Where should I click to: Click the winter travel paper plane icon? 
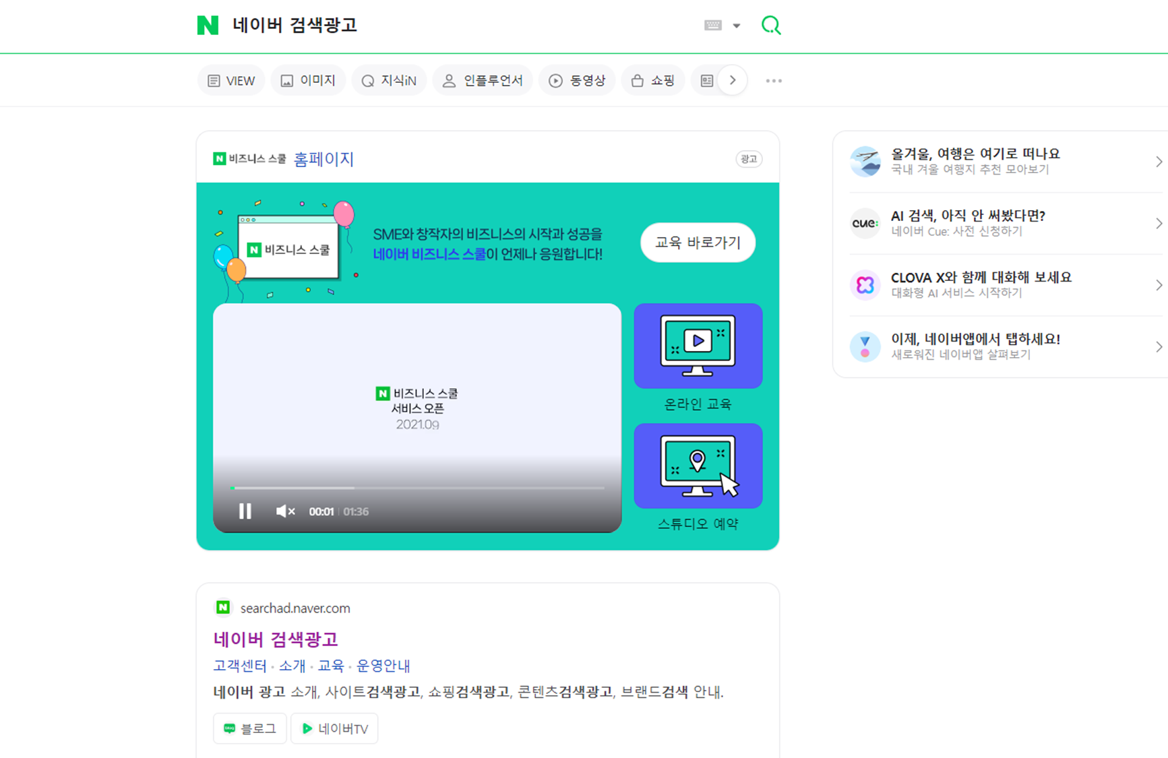pyautogui.click(x=865, y=162)
